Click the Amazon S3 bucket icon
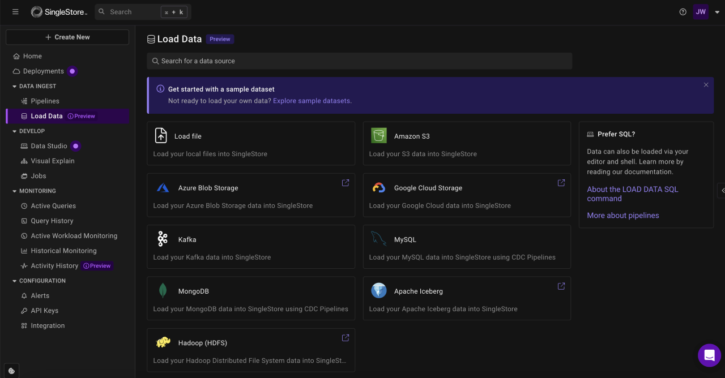The width and height of the screenshot is (725, 378). pos(378,135)
